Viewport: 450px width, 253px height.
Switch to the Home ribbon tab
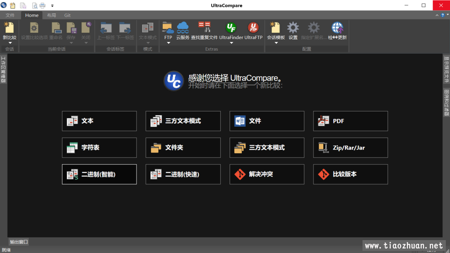click(32, 15)
